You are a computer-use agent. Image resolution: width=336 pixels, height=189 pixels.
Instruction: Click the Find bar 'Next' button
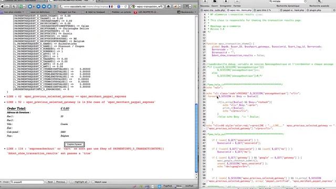tap(50, 182)
